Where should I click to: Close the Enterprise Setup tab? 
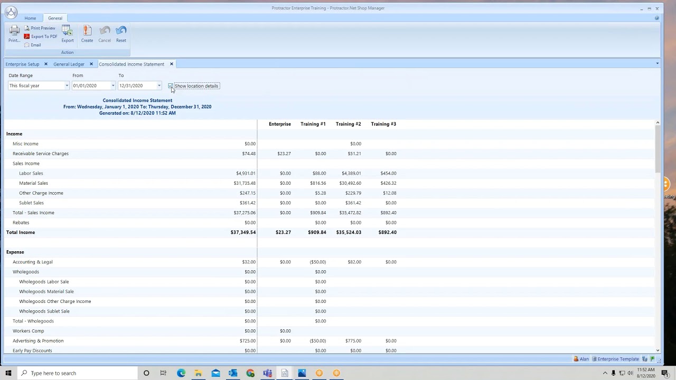(x=45, y=64)
